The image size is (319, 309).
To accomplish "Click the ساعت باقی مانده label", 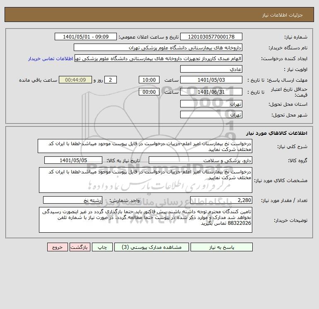I will pos(38,80).
